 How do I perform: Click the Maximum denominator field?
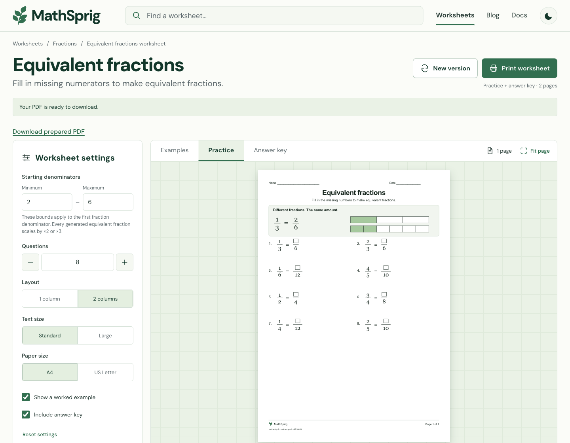pos(108,202)
